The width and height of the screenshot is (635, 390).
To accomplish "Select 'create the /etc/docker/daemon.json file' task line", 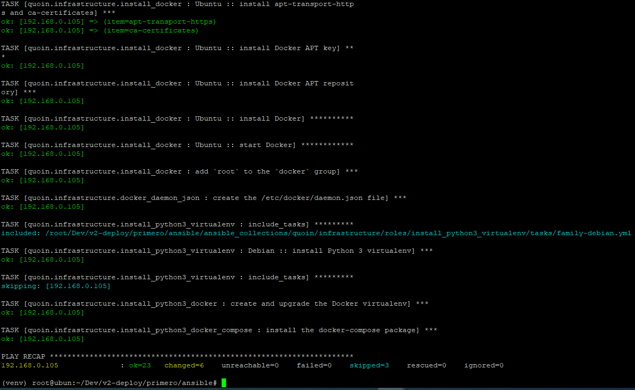I will pos(204,198).
